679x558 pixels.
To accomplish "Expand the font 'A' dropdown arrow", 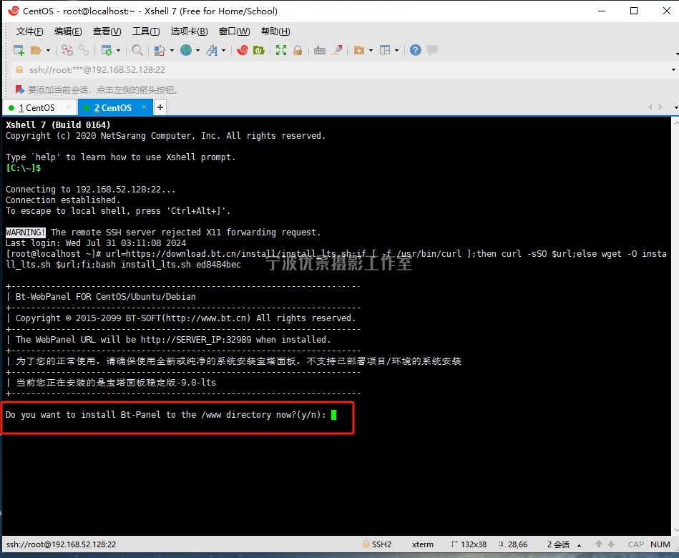I will coord(223,50).
